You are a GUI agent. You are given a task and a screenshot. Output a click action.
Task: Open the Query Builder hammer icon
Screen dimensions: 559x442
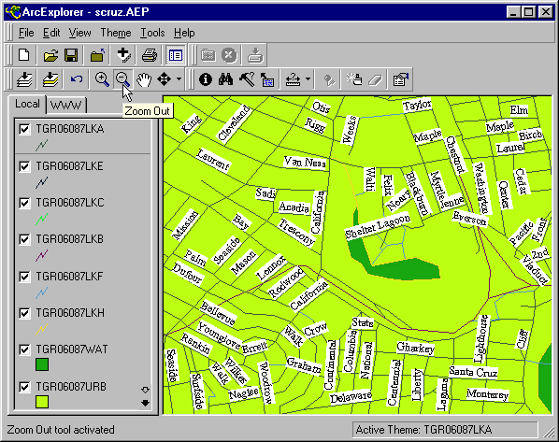[247, 79]
